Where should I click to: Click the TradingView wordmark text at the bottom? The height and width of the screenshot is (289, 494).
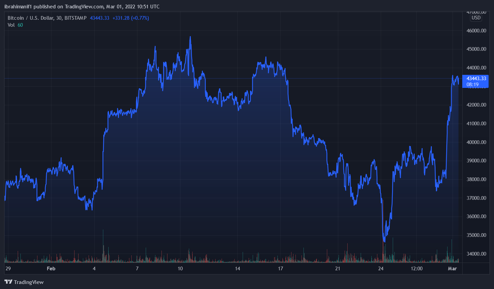29,282
